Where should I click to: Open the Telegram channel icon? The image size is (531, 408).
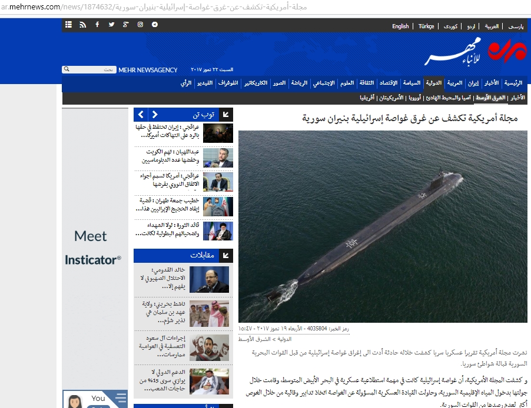coord(154,25)
